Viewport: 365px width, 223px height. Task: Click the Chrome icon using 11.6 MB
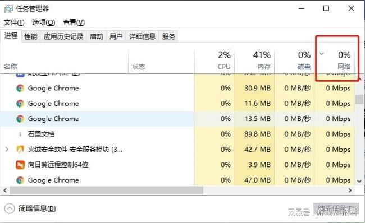tap(20, 103)
